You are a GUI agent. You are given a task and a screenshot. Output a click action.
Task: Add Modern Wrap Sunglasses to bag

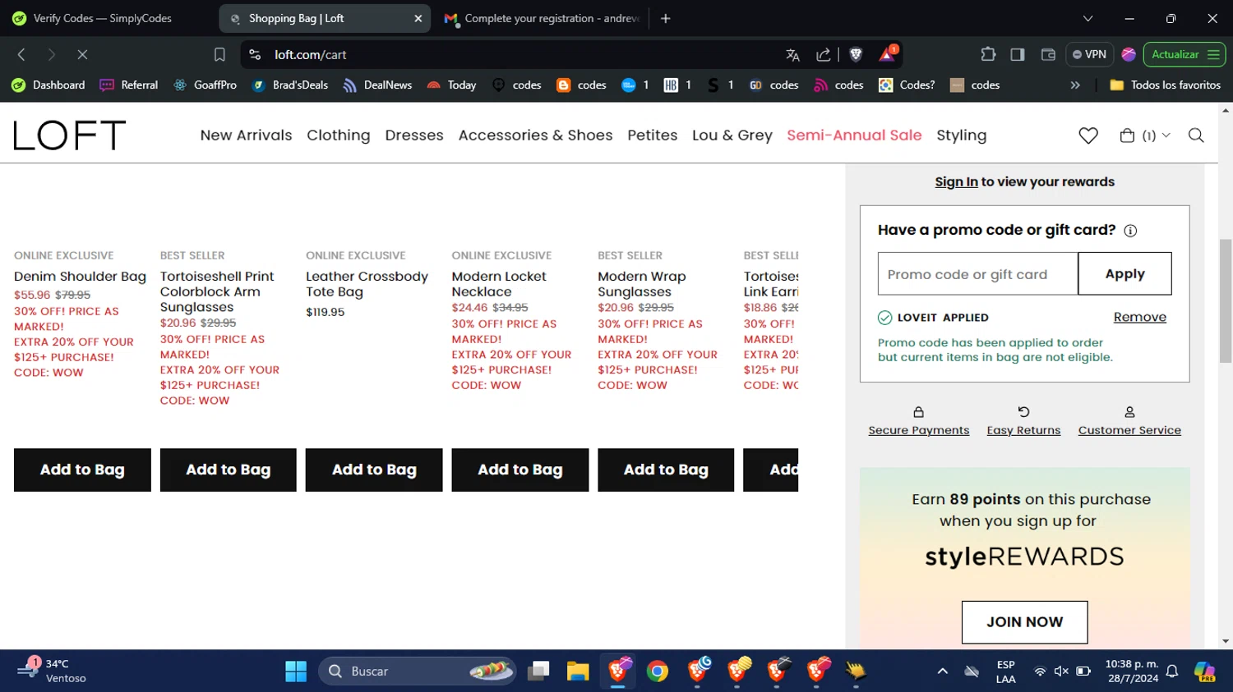click(x=666, y=470)
